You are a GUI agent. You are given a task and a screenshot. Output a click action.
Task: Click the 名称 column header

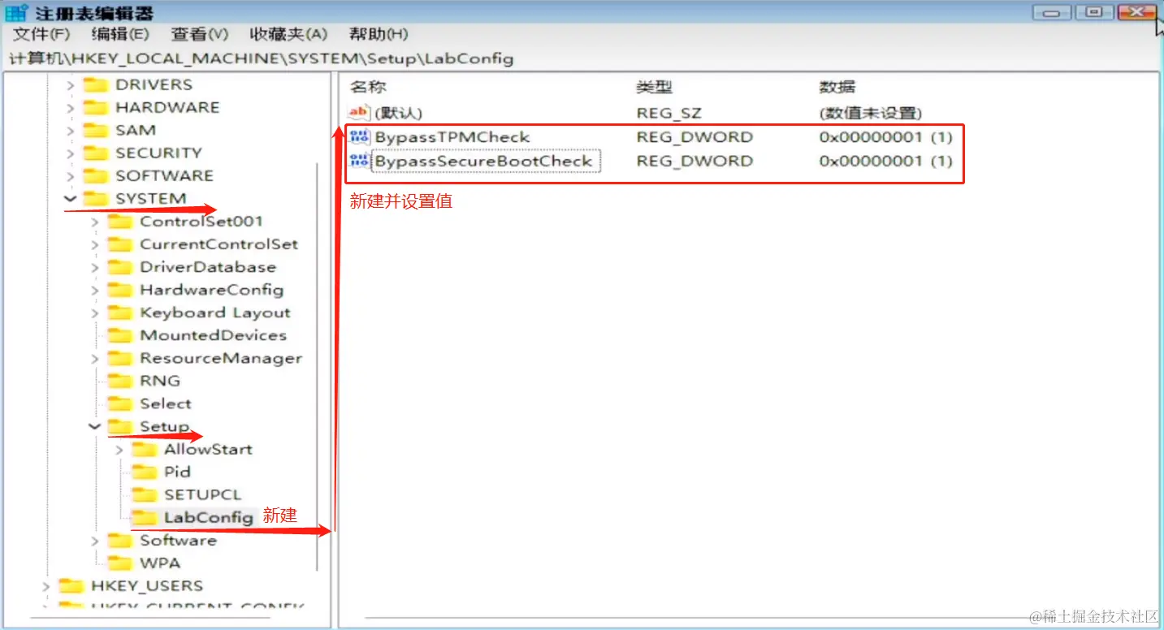point(368,87)
